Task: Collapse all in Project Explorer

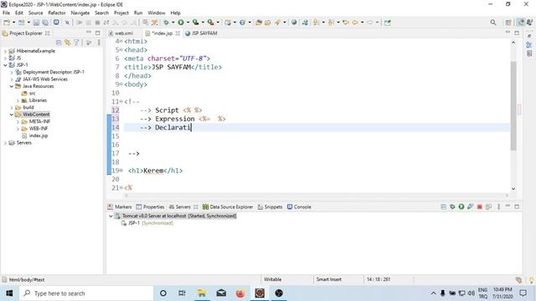Action: tap(59, 43)
